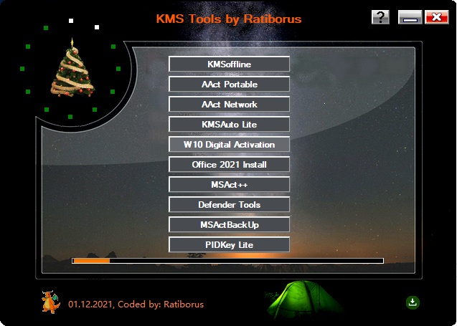This screenshot has height=326, width=457.
Task: Click the KMS Tools by Ratiborus title
Action: [x=229, y=19]
